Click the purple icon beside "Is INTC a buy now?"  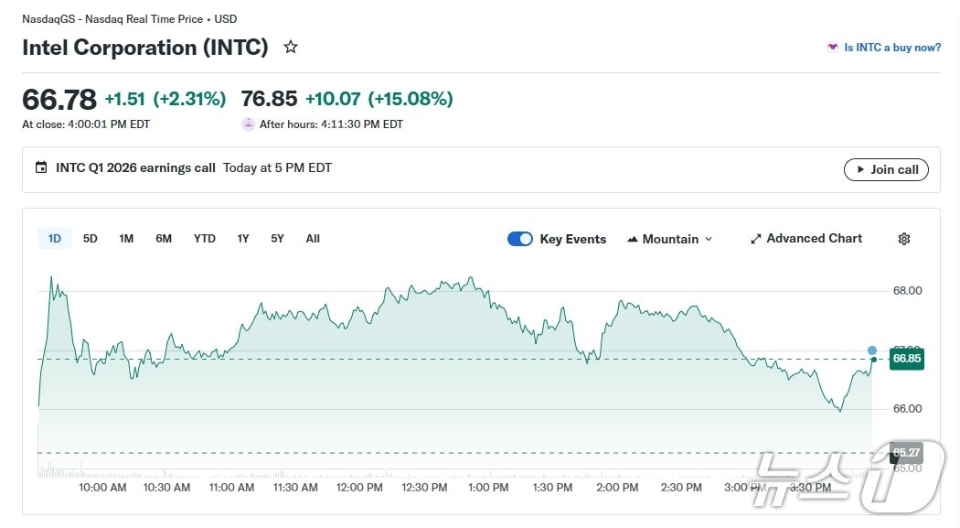click(x=832, y=47)
